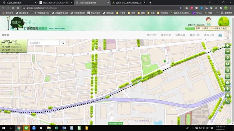The height and width of the screenshot is (131, 234).
Task: Open the first yellow folder bookmark
Action: coord(121,13)
